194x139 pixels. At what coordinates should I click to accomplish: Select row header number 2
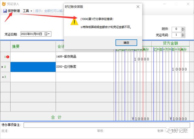pyautogui.click(x=5, y=67)
